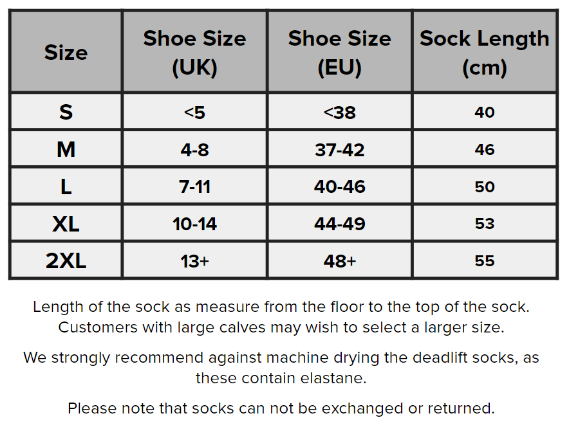Image resolution: width=569 pixels, height=427 pixels.
Task: Click the UK shoe size <5 cell
Action: point(194,113)
